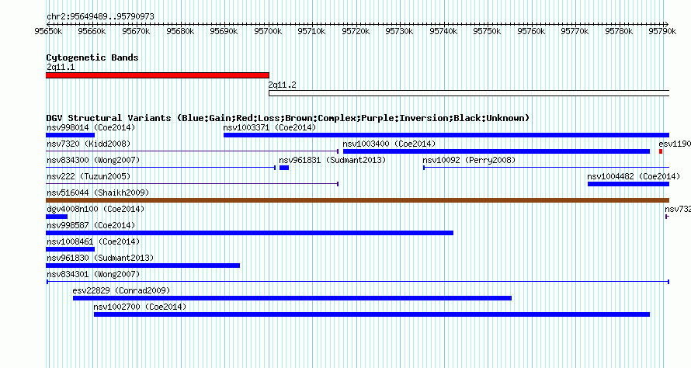This screenshot has width=691, height=368.
Task: Click the chr2:95649489..95790973 region label
Action: (100, 16)
